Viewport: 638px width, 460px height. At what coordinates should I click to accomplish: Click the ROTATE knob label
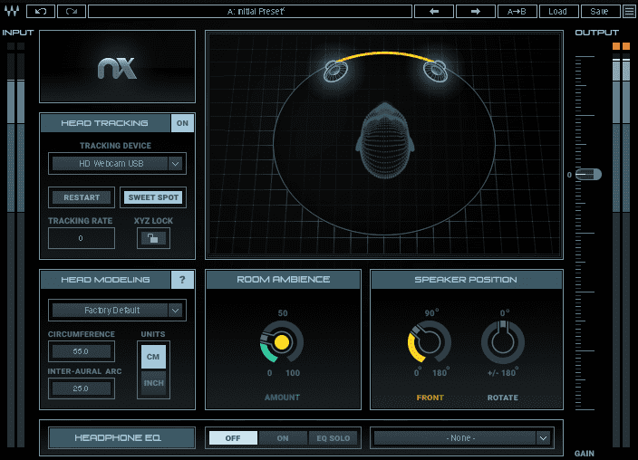coord(503,398)
